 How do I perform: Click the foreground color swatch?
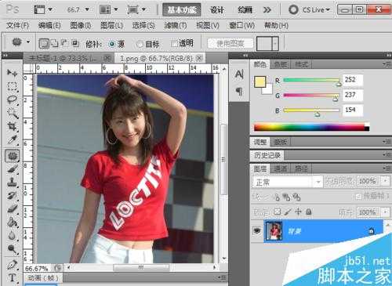[260, 81]
